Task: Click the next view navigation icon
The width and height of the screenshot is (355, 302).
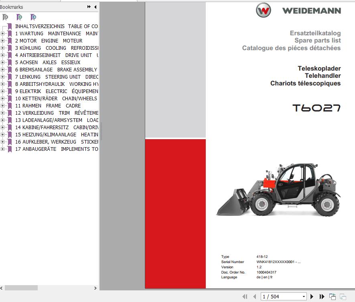Action: pos(343,296)
